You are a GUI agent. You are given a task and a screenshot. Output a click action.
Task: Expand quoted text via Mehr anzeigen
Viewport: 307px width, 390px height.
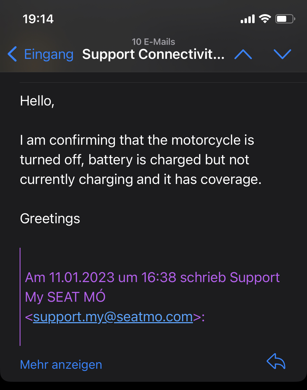(x=61, y=365)
